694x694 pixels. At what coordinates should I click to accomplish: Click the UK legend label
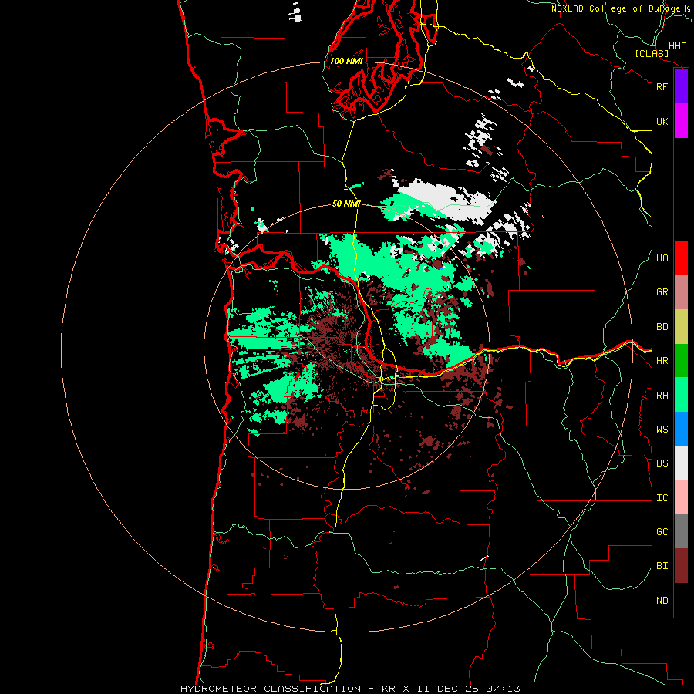click(x=662, y=121)
